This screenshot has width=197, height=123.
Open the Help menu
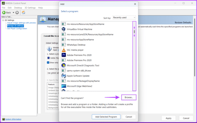[x=40, y=8]
